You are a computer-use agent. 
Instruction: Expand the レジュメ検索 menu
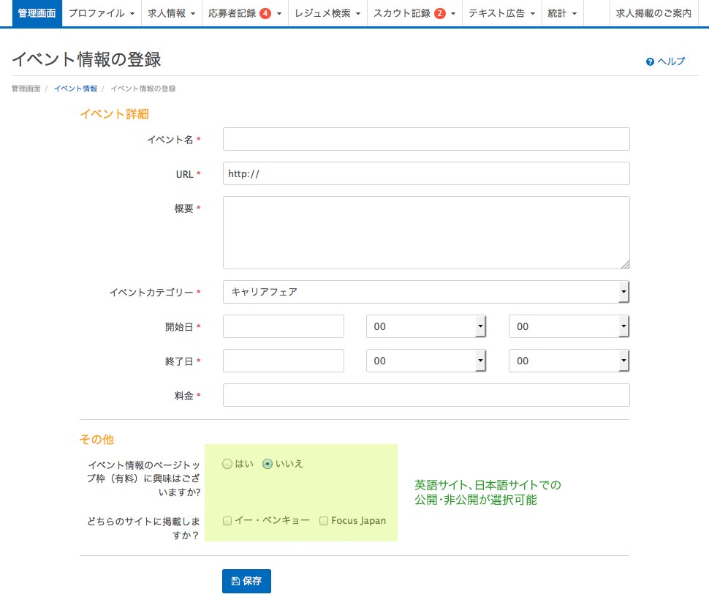(x=328, y=14)
